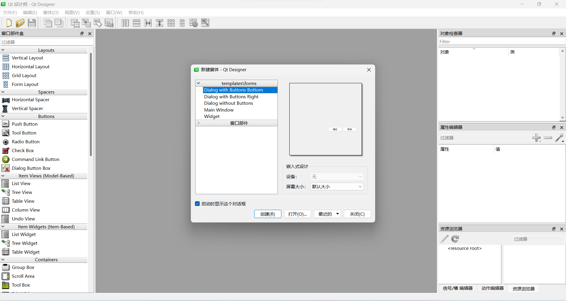Click the resource browser 过滤器 field
The width and height of the screenshot is (566, 301).
point(539,239)
